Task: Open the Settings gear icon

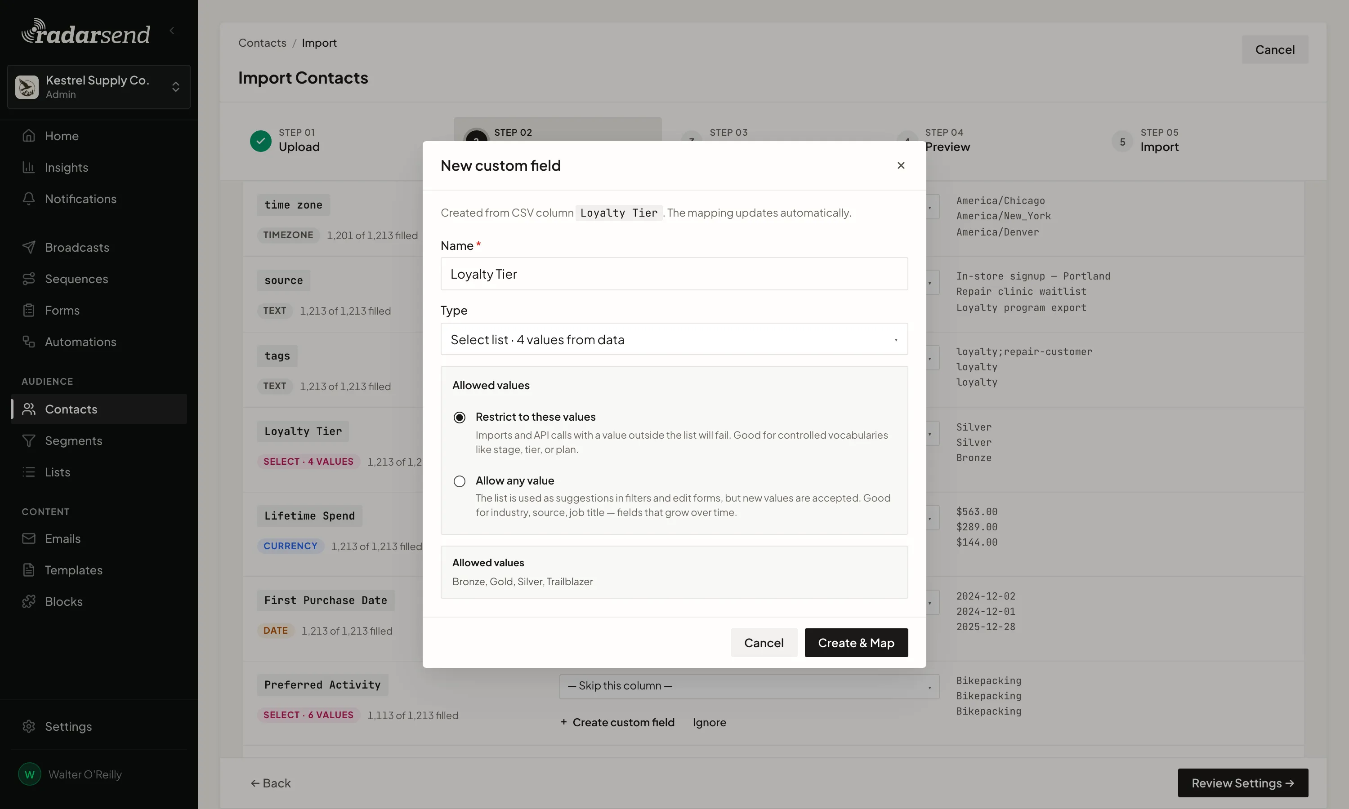Action: point(29,727)
